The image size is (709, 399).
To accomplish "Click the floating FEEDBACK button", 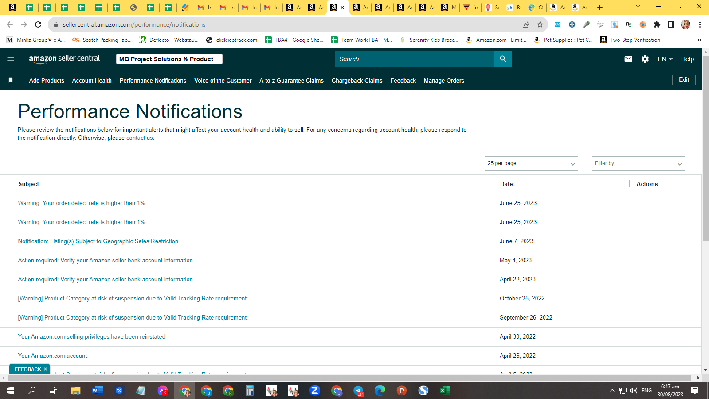I will coord(27,369).
